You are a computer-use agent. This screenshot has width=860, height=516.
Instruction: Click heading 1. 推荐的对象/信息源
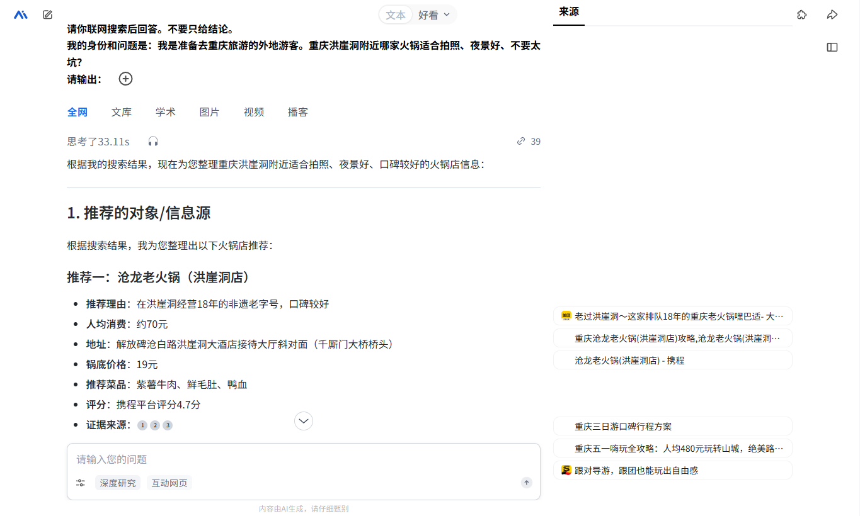point(139,213)
